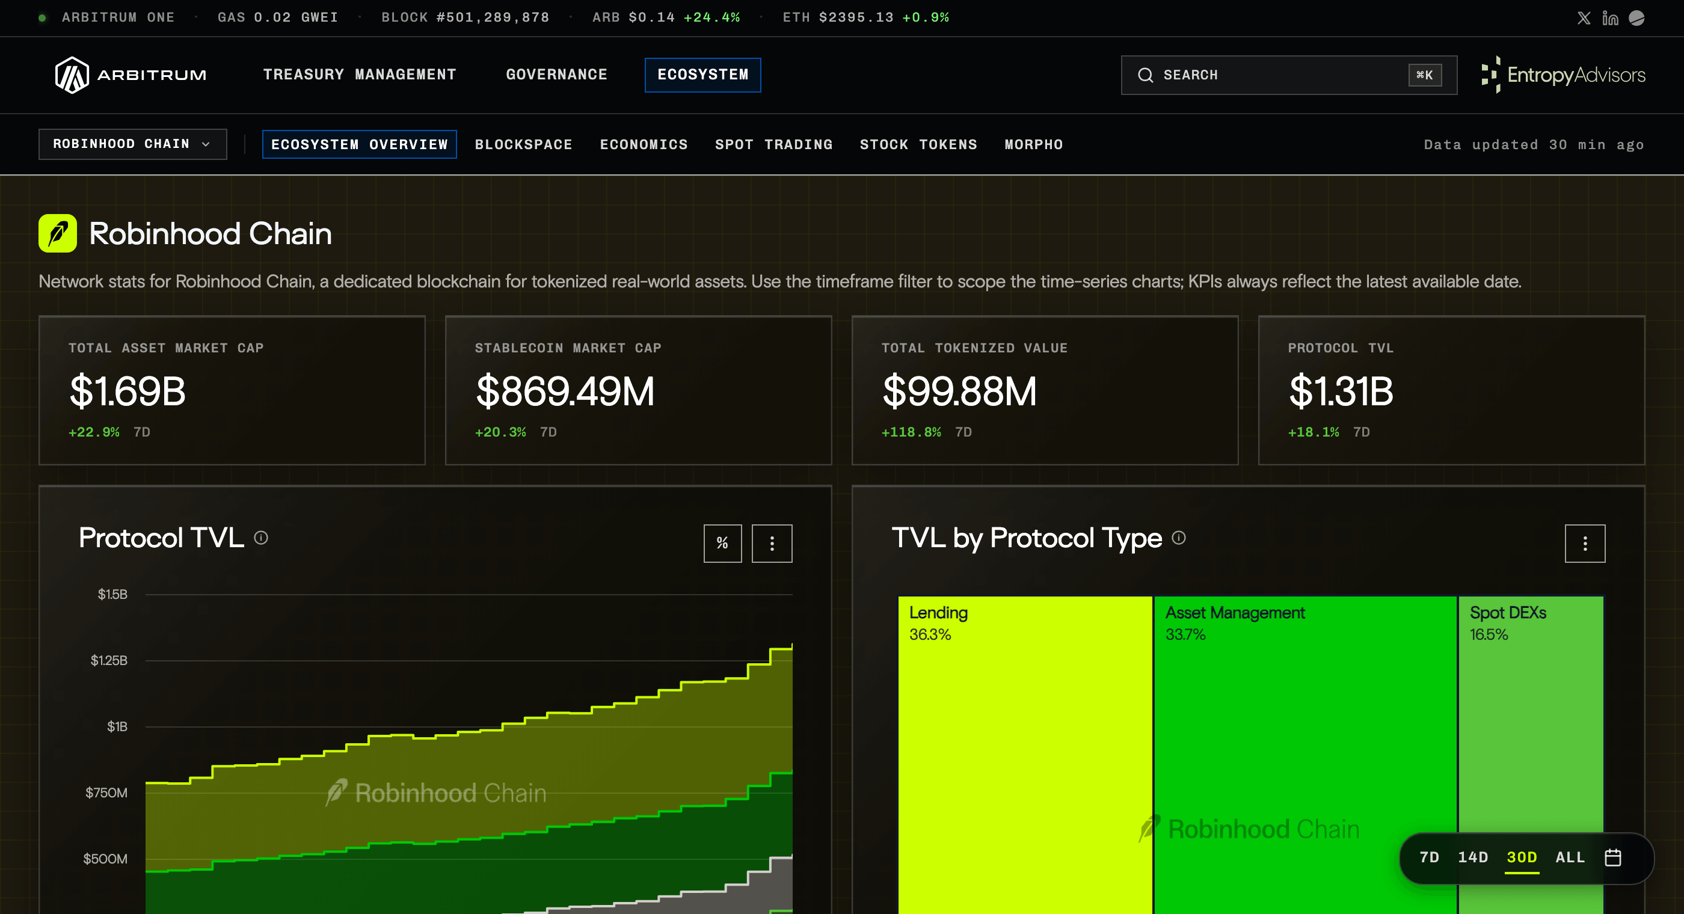This screenshot has width=1684, height=914.
Task: Go to Governance menu
Action: [556, 75]
